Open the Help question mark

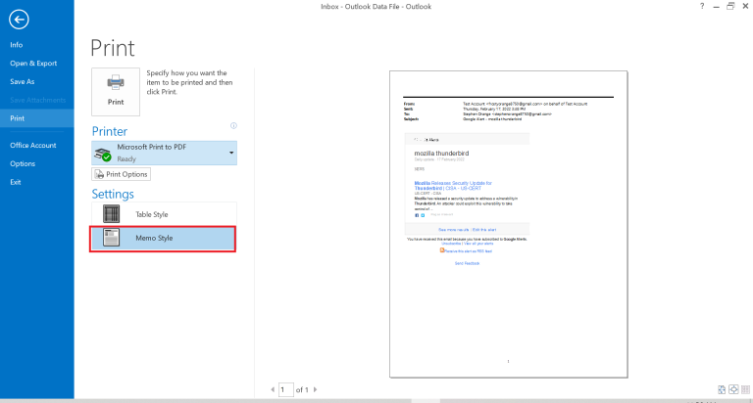pos(702,6)
